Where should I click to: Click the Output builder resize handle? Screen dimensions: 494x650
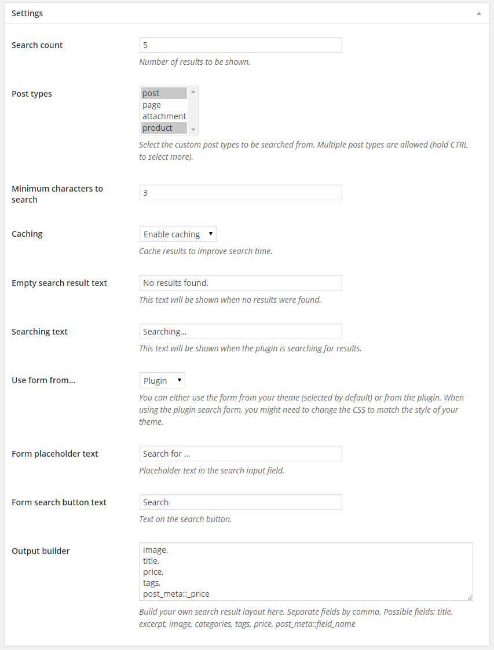(470, 597)
